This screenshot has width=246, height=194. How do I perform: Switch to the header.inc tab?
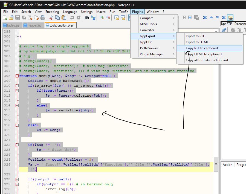[x=32, y=25]
